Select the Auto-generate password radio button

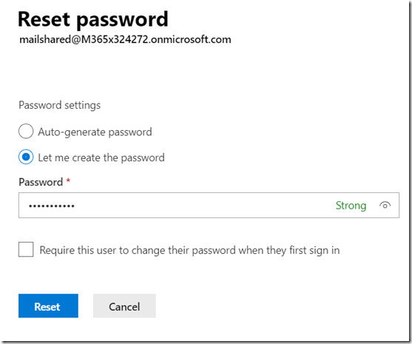pyautogui.click(x=26, y=131)
